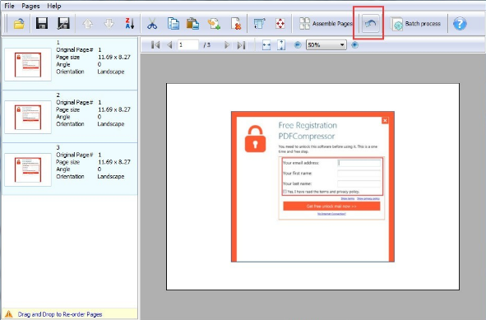Viewport: 486px width, 320px height.
Task: Delete the selected page with red X icon
Action: coord(236,24)
